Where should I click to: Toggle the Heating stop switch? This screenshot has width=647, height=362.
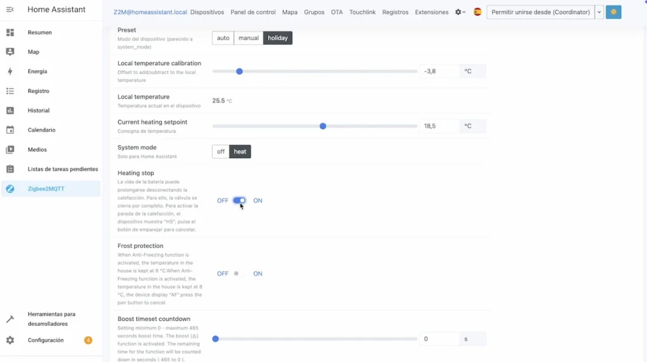coord(239,201)
